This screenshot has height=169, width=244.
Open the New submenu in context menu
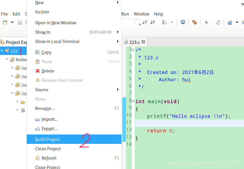pyautogui.click(x=74, y=2)
